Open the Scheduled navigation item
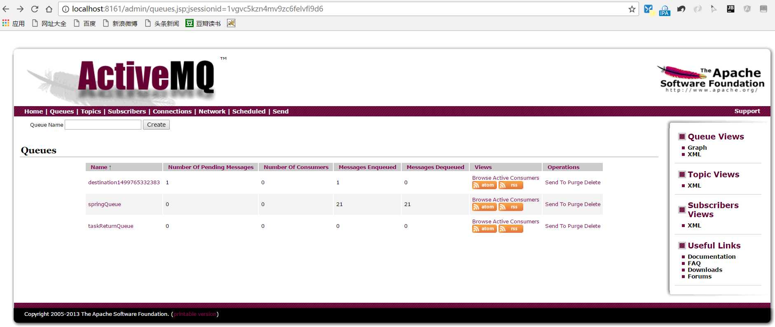Image resolution: width=775 pixels, height=327 pixels. tap(249, 111)
